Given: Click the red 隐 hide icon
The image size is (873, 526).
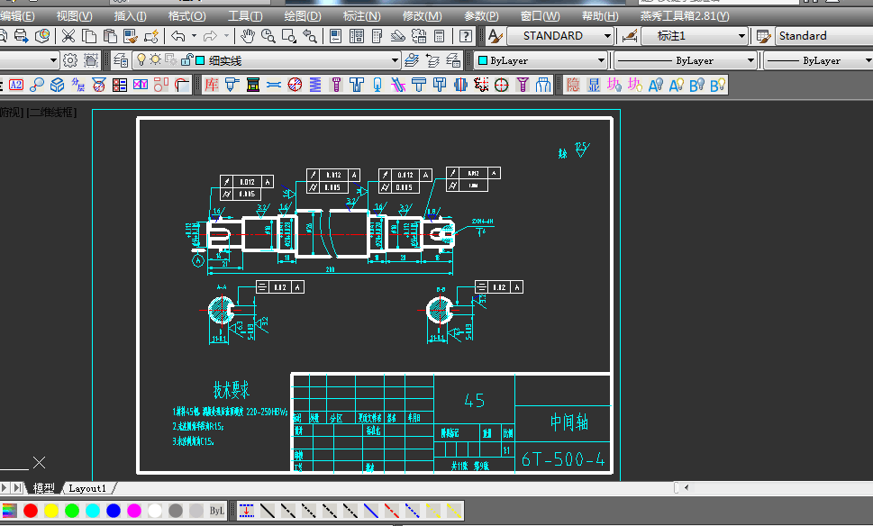Looking at the screenshot, I should (x=573, y=85).
